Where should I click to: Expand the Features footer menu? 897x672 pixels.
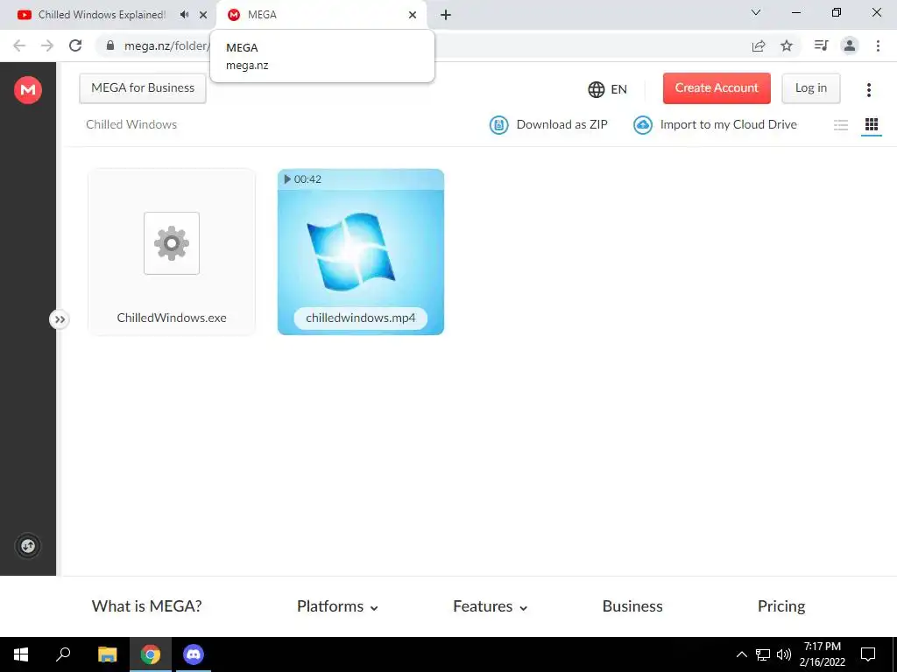point(491,606)
